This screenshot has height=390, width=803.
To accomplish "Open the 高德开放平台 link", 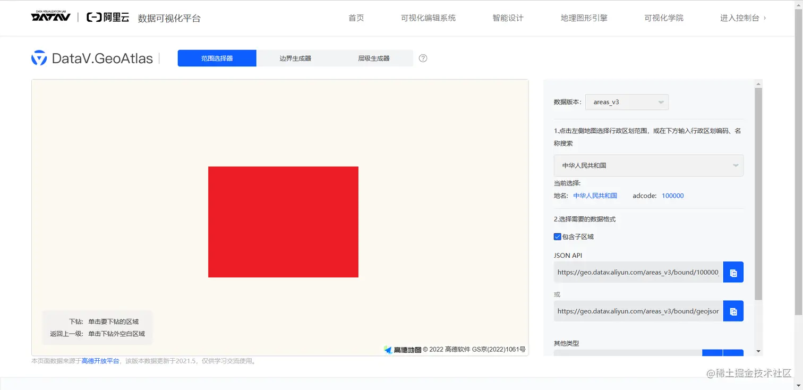I will (x=100, y=361).
